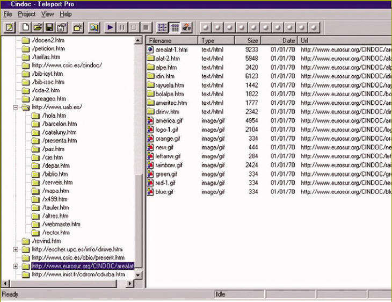Click the NEW files filter toolbar icon
392x302 pixels.
186,27
